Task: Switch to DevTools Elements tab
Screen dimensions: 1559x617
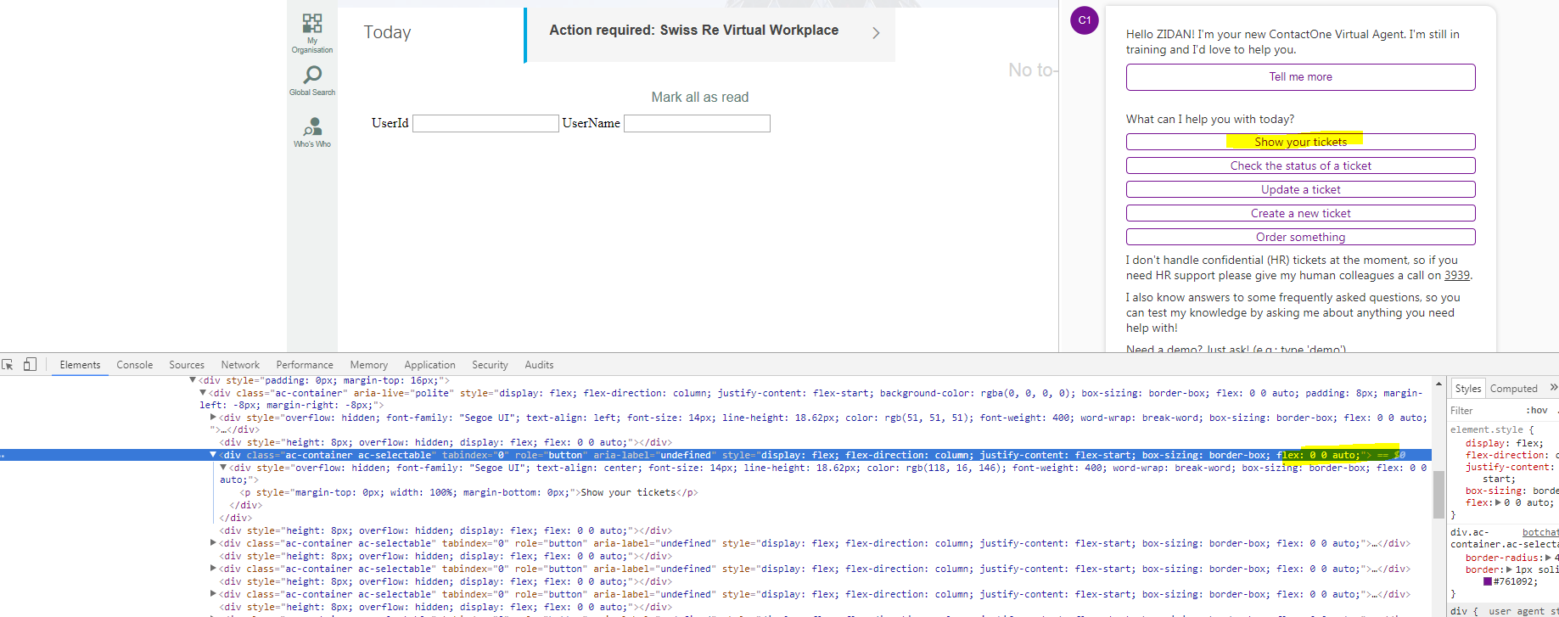Action: pos(80,365)
